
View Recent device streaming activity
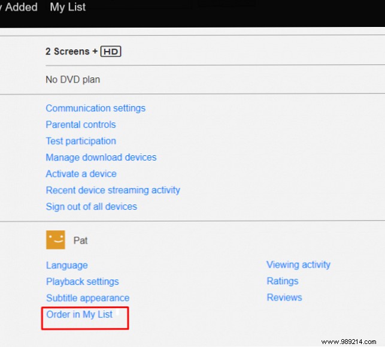pyautogui.click(x=113, y=190)
